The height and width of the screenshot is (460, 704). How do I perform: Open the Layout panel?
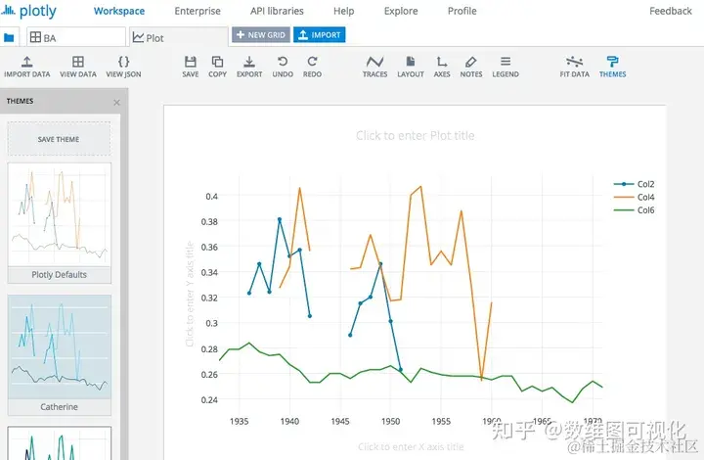pyautogui.click(x=411, y=67)
